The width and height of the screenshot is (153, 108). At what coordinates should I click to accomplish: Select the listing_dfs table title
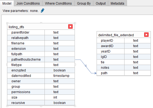pyautogui.click(x=16, y=27)
